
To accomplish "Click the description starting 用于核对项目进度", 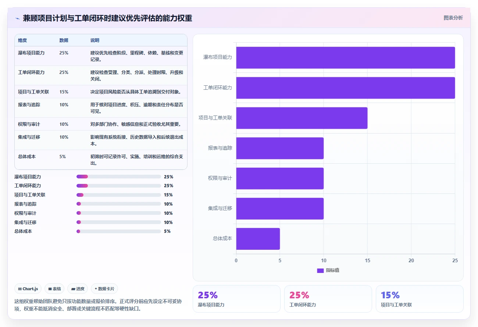I will (x=137, y=108).
